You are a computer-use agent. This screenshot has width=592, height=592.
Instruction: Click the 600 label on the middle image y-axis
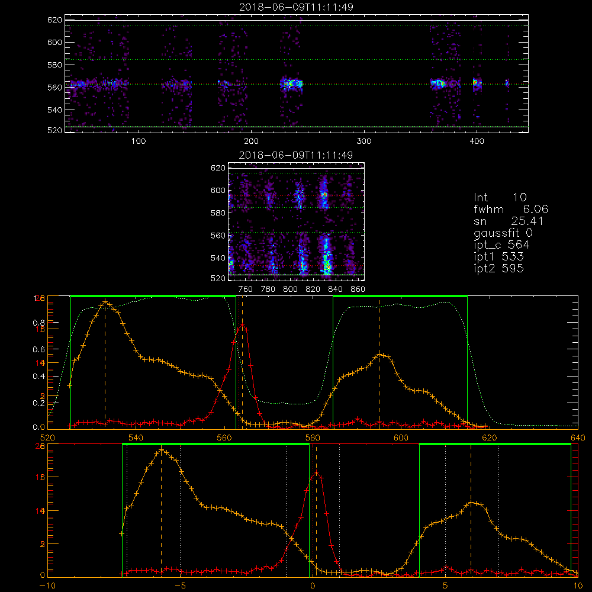(x=218, y=190)
